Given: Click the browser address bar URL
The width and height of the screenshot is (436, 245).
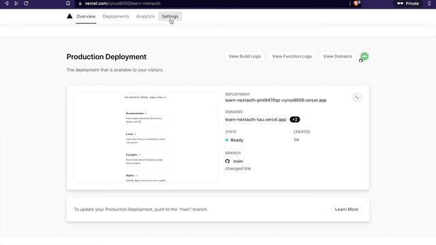Looking at the screenshot, I should [123, 3].
